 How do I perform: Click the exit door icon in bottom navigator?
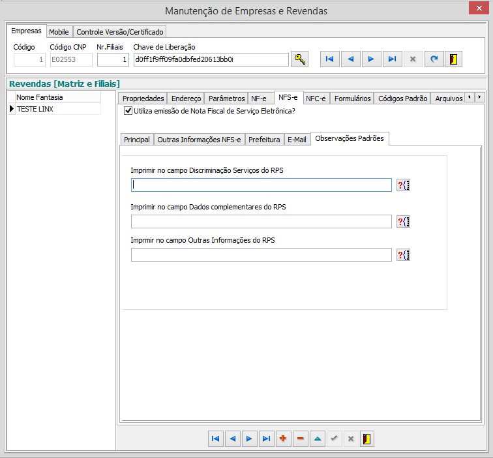[367, 438]
